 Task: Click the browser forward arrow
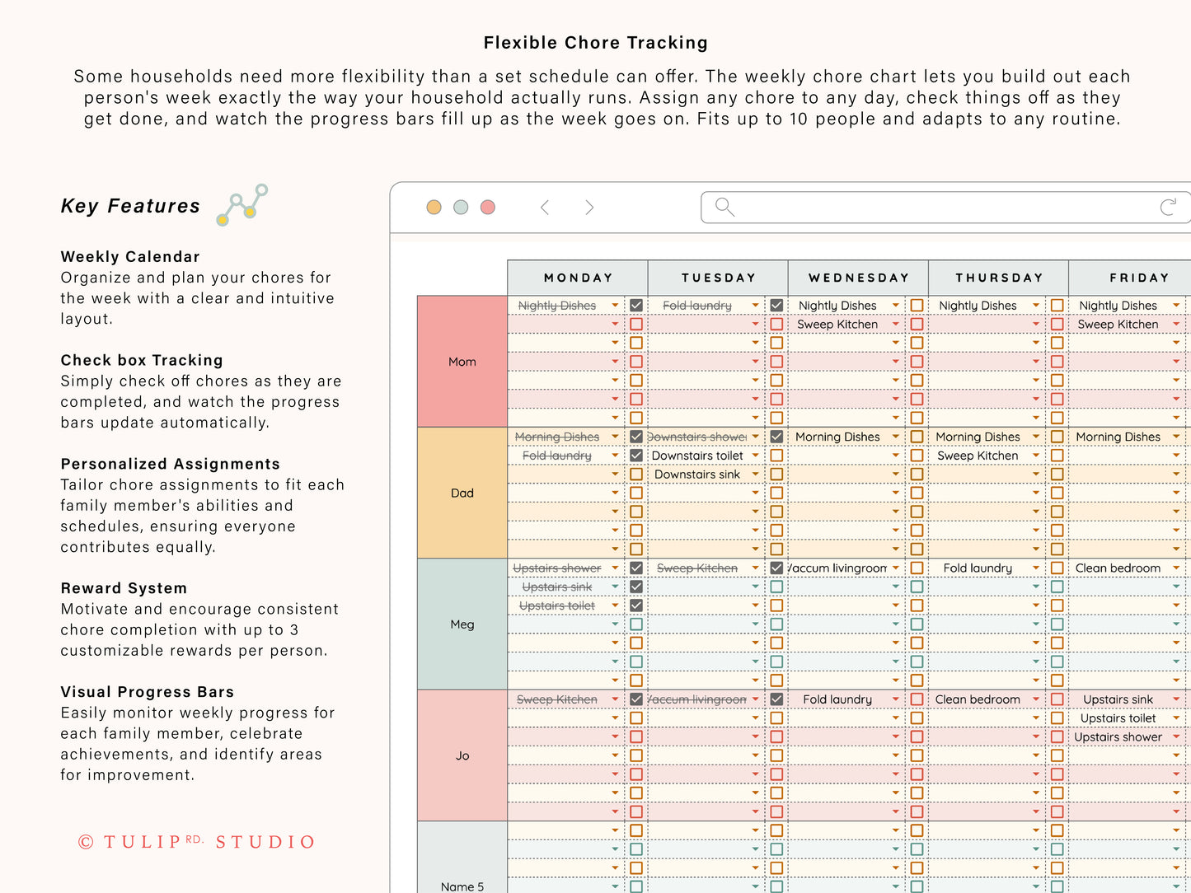point(589,208)
